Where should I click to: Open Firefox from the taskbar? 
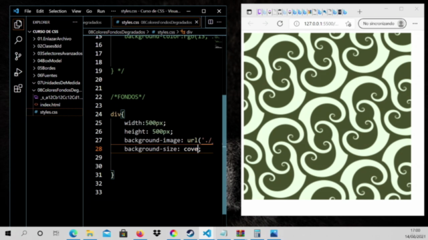140,233
